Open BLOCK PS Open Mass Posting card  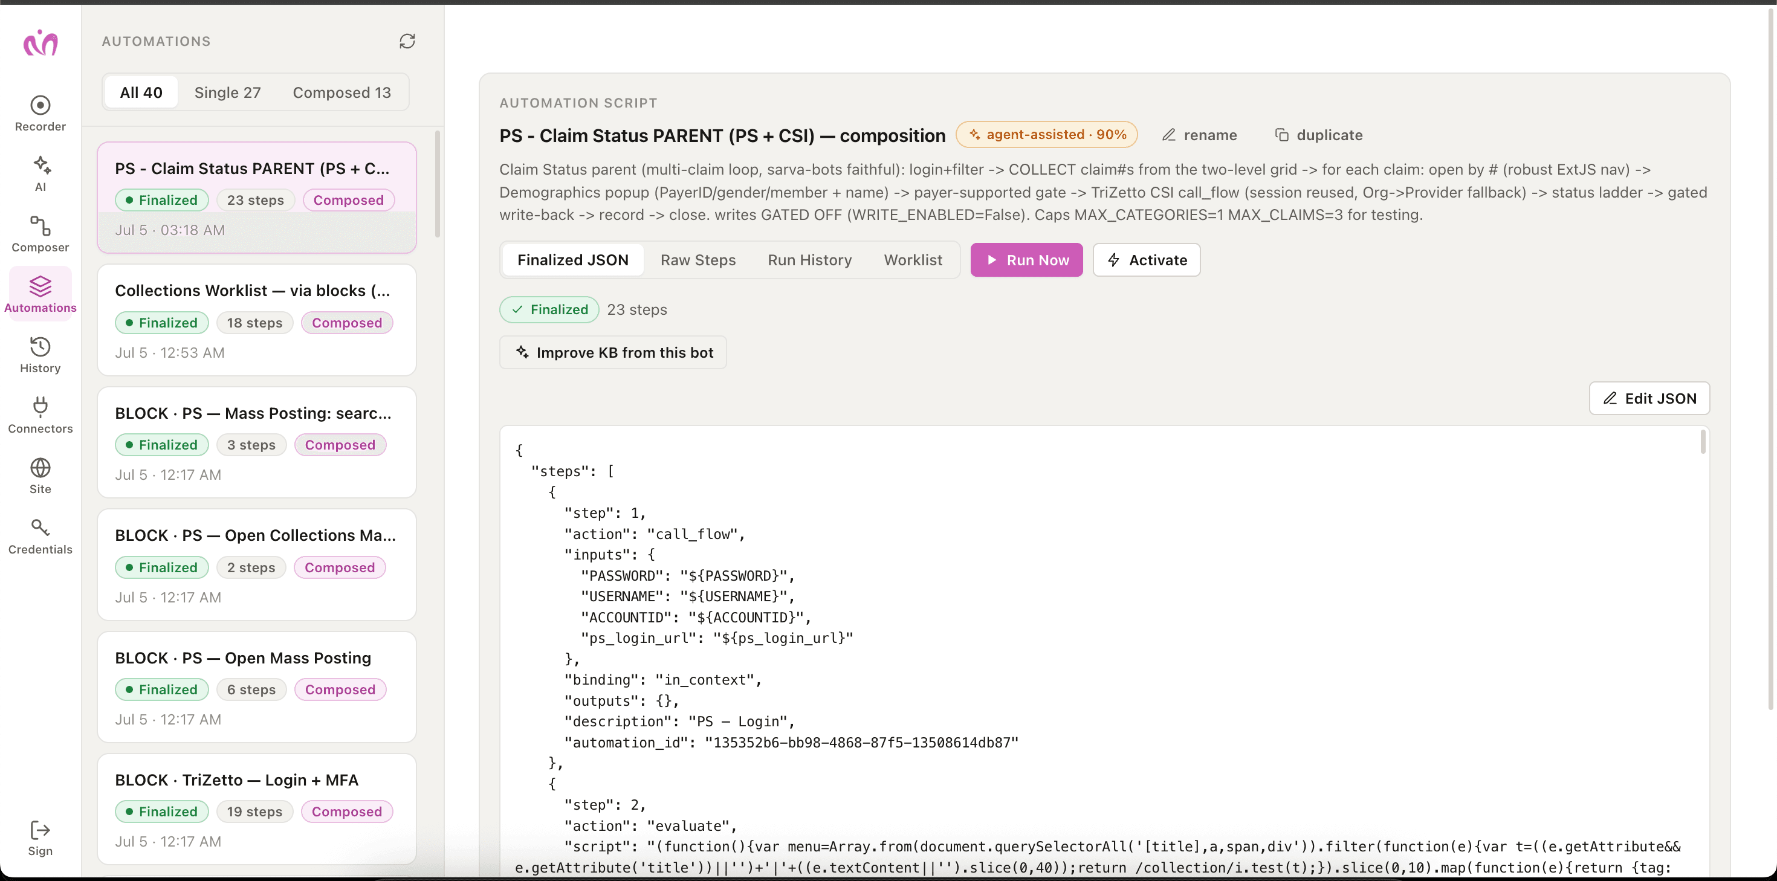click(x=257, y=687)
